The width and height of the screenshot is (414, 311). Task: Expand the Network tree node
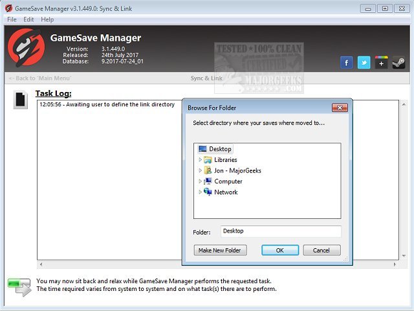200,192
